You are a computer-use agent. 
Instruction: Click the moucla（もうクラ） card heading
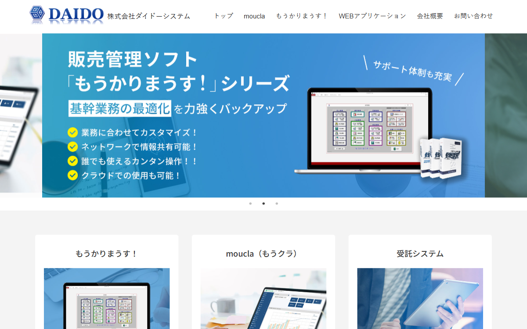263,254
